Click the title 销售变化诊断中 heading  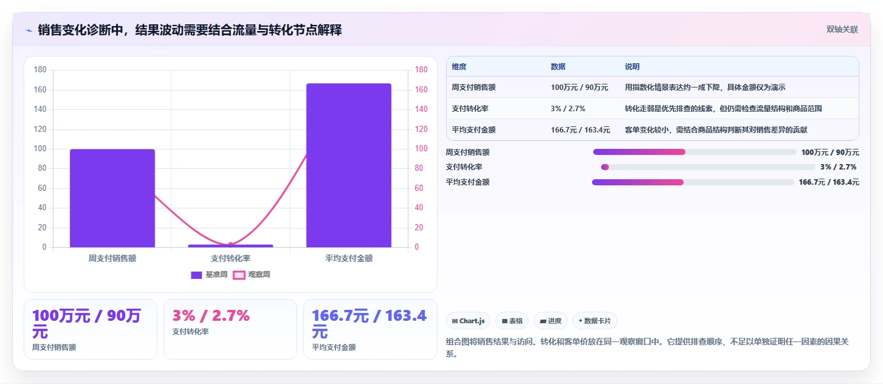click(190, 30)
